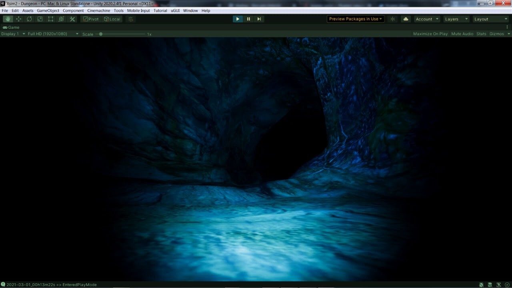Open the Layers dropdown
Screen dimensions: 512x288
tap(456, 19)
